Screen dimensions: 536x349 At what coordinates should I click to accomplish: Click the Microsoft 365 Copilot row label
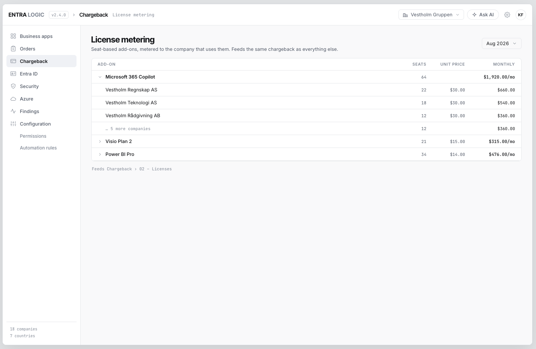pos(130,77)
